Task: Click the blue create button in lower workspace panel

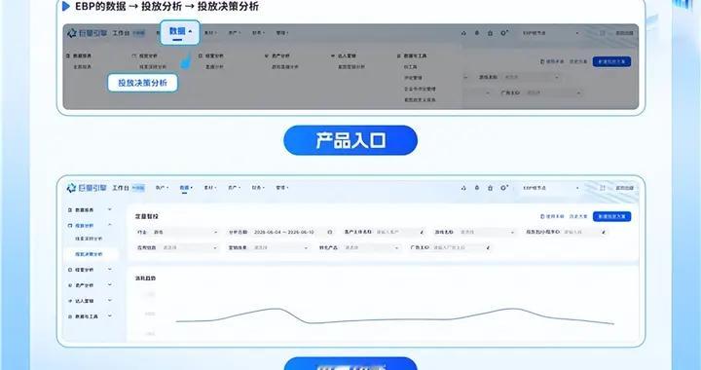Action: coord(611,216)
